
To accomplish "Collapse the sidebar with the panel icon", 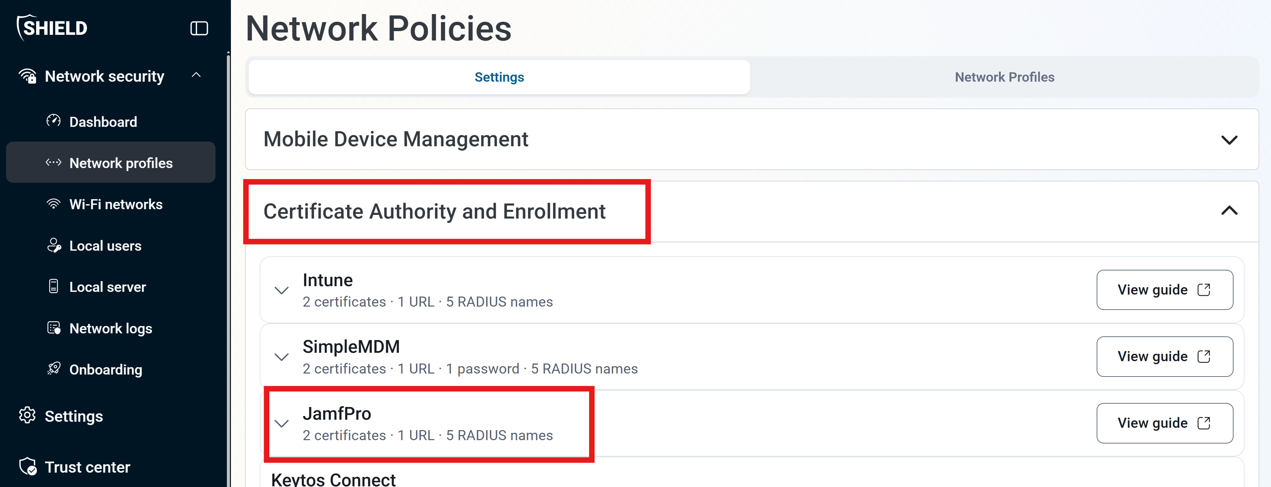I will coord(199,28).
